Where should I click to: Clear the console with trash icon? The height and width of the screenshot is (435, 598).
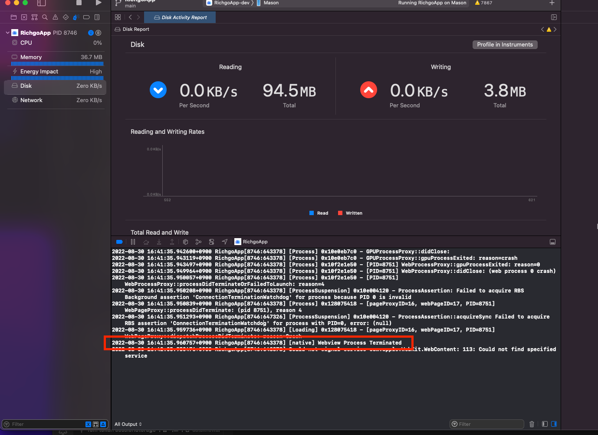point(532,424)
